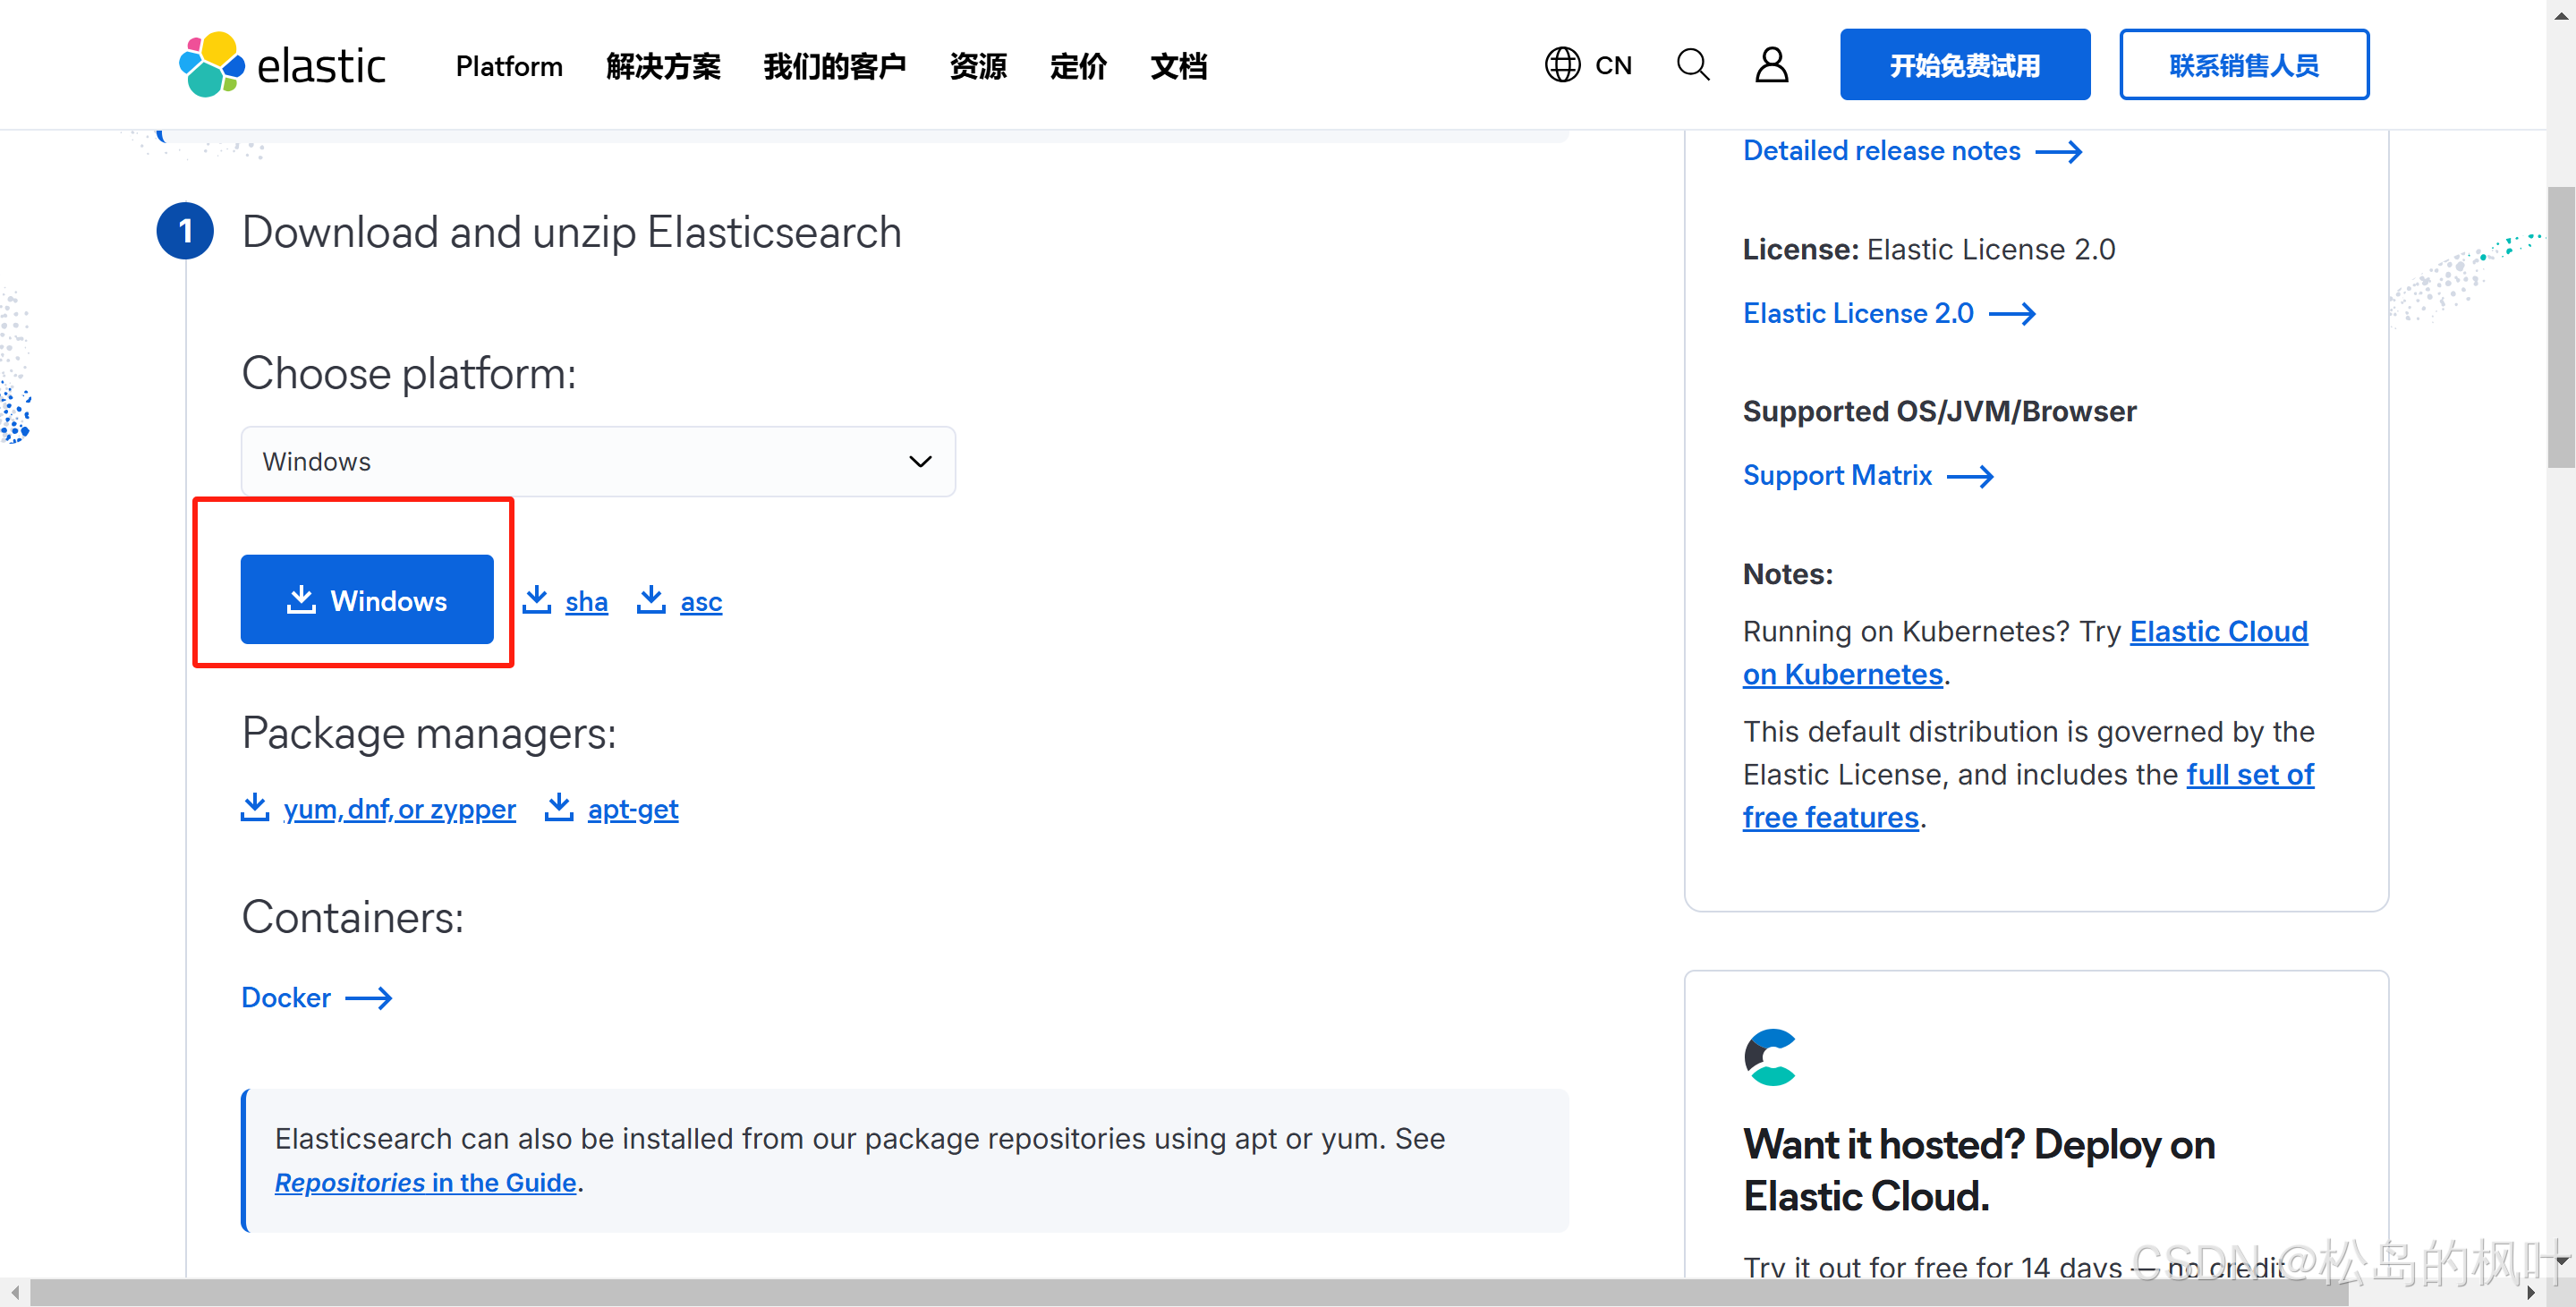Click the sha download arrow icon
Viewport: 2576px width, 1307px height.
click(x=539, y=598)
